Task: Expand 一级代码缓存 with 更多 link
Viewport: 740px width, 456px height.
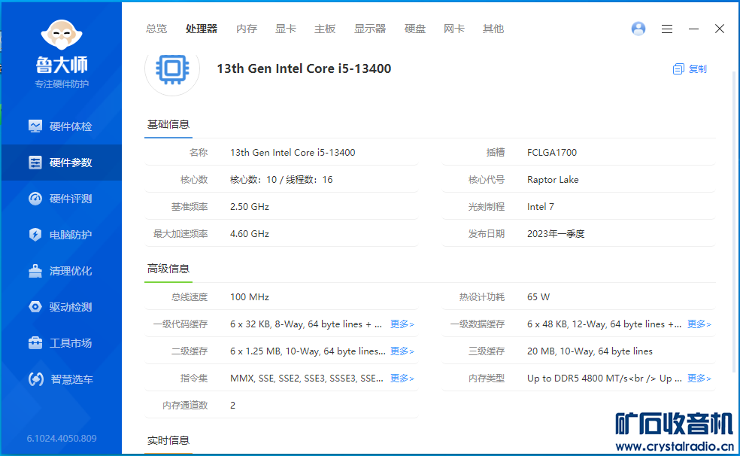Action: [402, 324]
